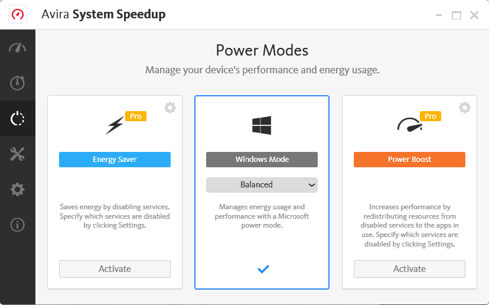The width and height of the screenshot is (489, 305).
Task: Click the blue checkmark under Windows Mode
Action: coord(263,270)
